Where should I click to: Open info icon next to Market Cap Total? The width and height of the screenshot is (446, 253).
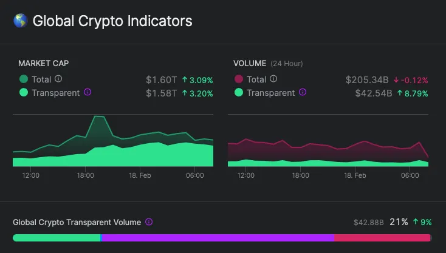58,79
